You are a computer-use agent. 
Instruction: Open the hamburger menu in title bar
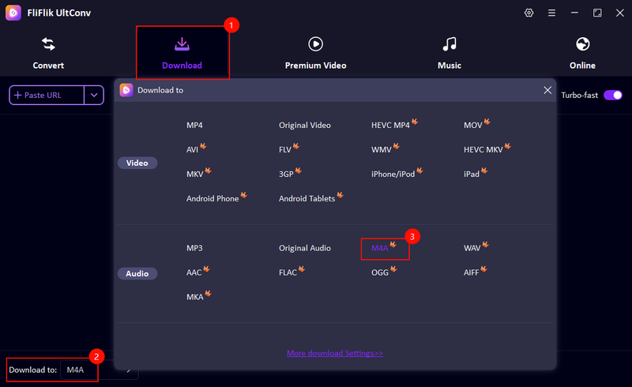[551, 13]
